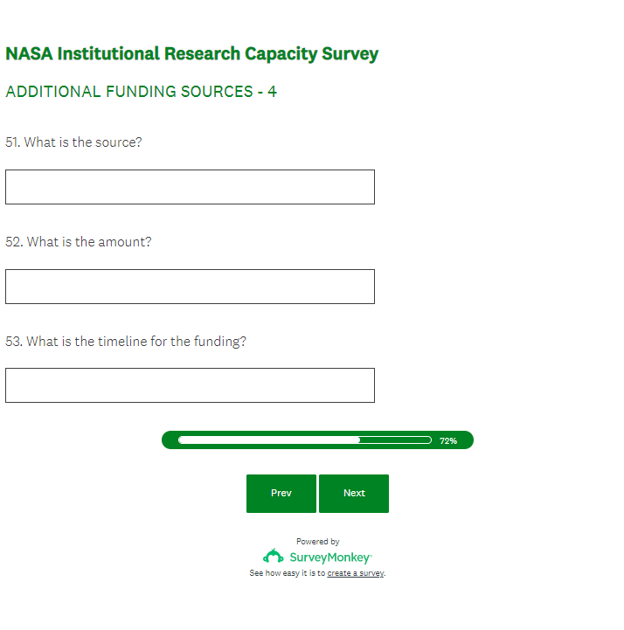This screenshot has width=624, height=630.
Task: Click the unfilled end of progress bar
Action: tap(396, 440)
